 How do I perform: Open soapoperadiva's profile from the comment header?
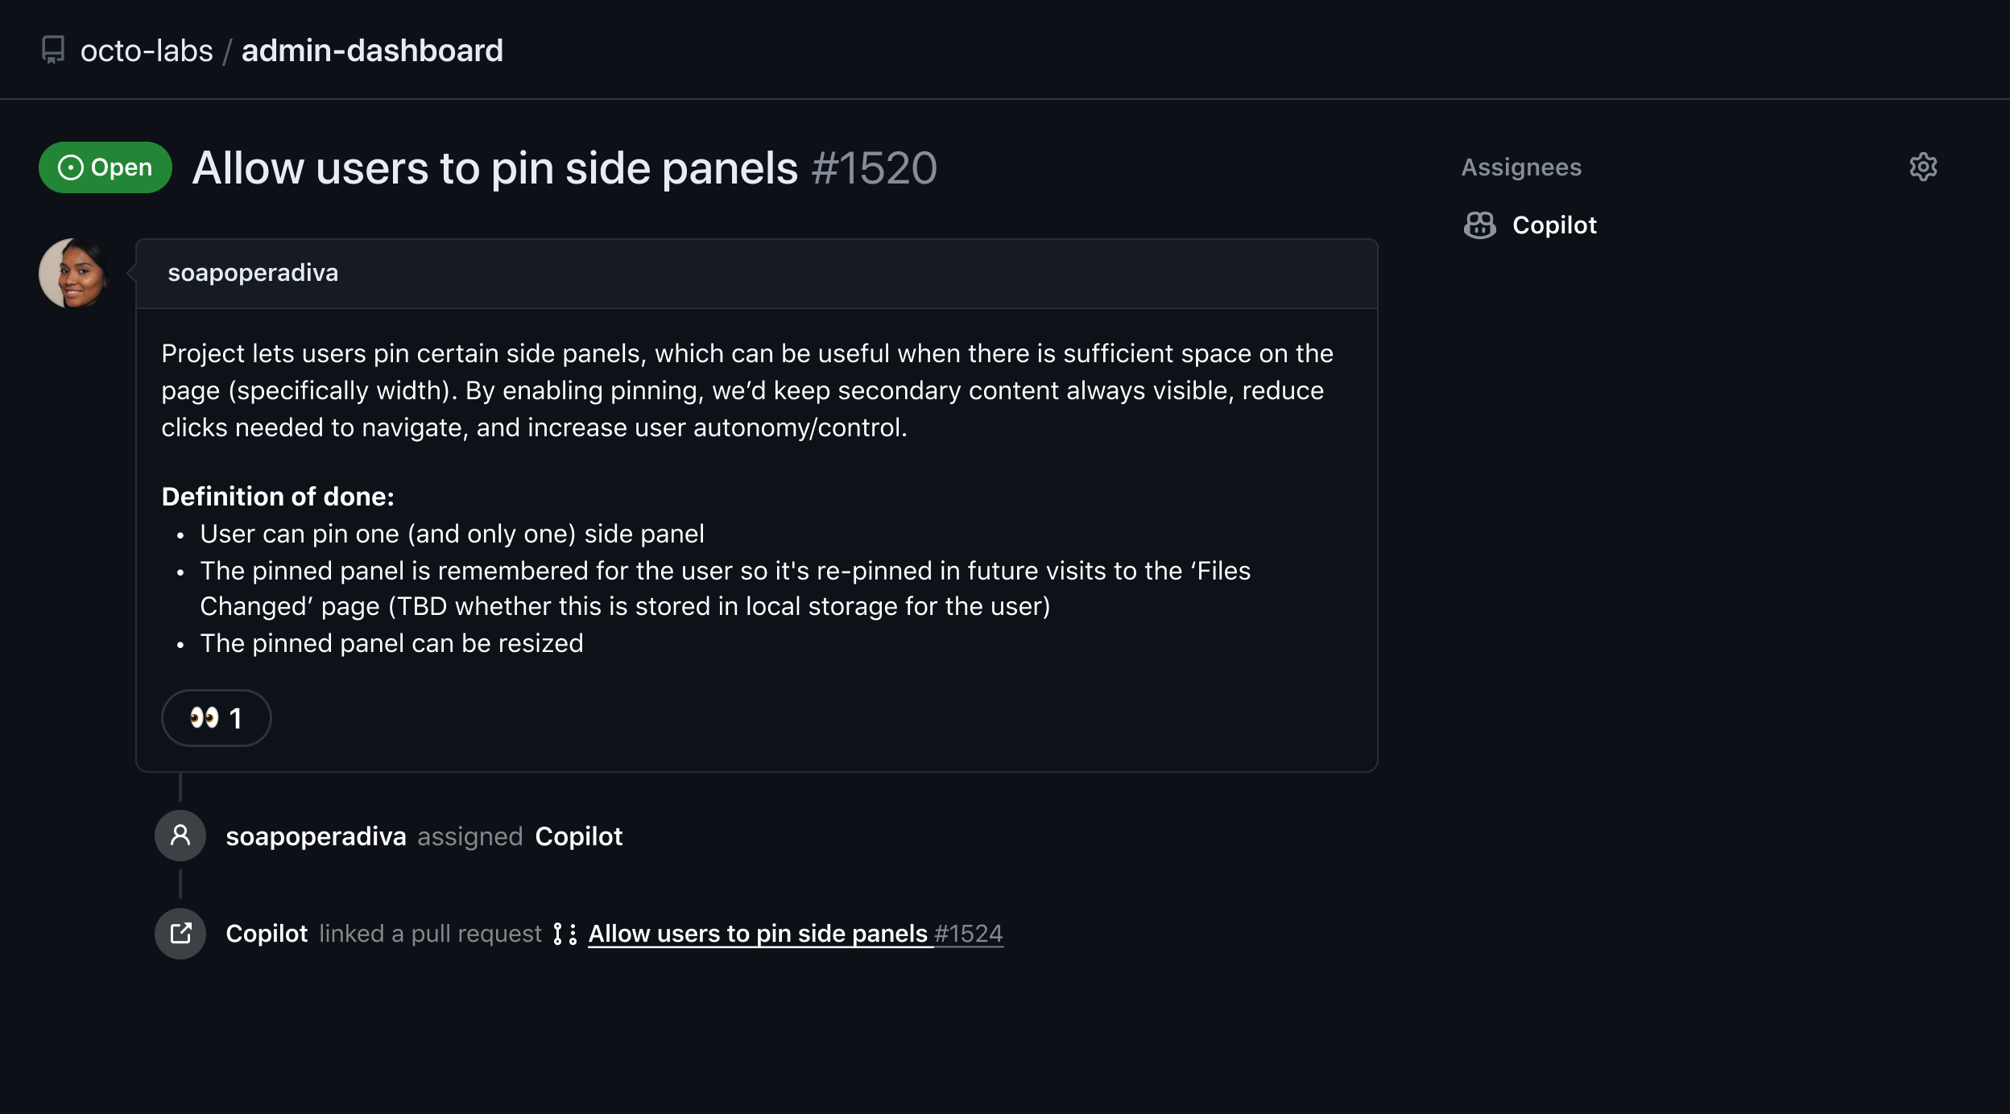[253, 273]
